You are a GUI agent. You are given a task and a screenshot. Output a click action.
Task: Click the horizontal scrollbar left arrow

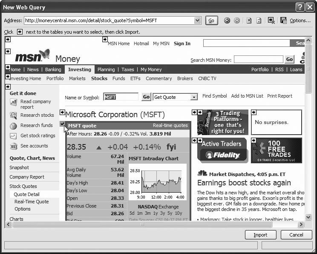(8, 224)
